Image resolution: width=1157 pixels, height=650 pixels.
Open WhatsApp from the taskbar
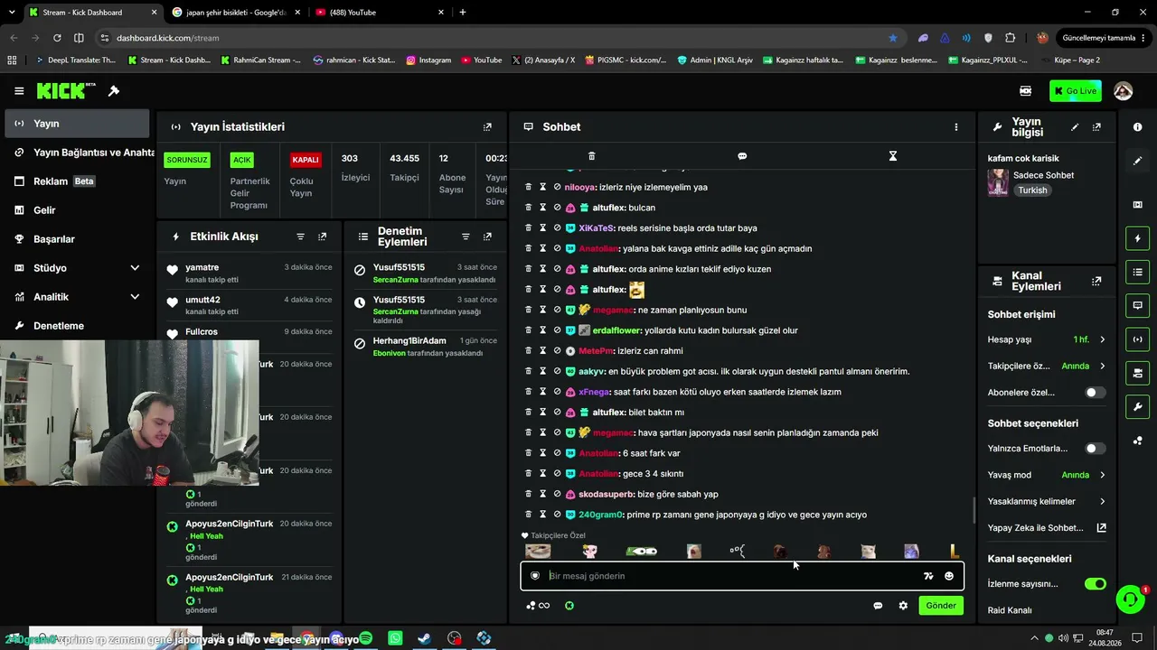[x=395, y=638]
